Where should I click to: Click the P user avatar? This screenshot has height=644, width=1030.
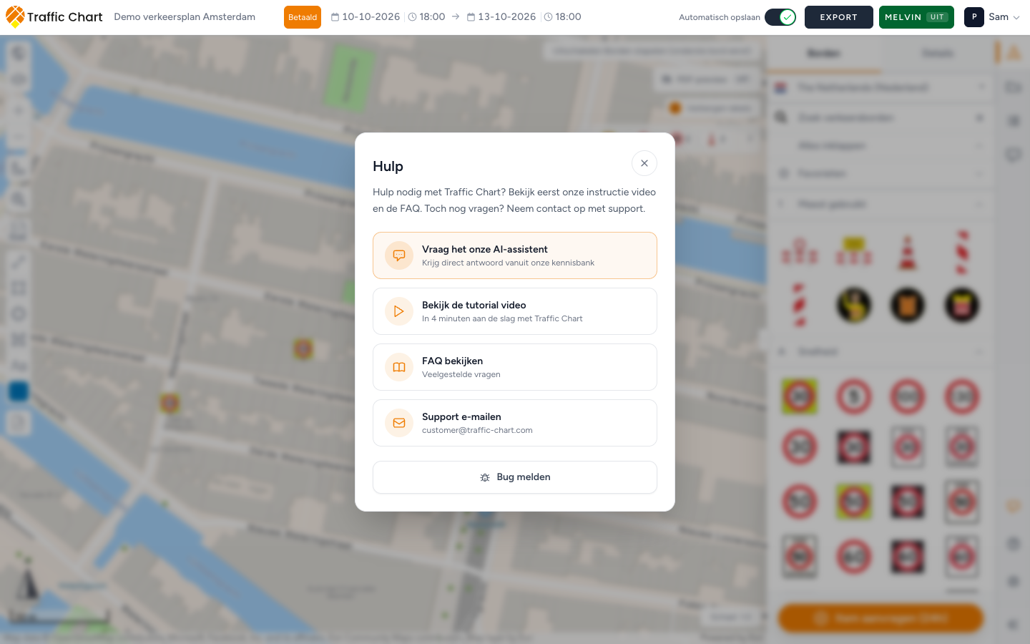[974, 17]
